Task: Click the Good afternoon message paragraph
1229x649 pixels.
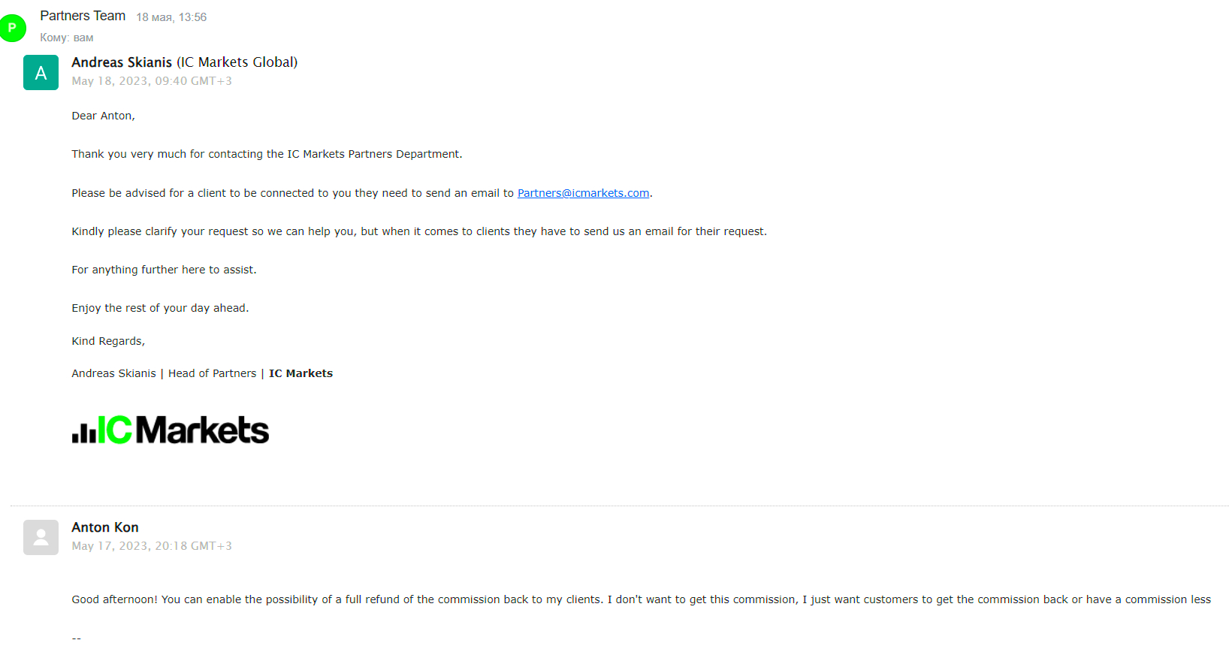Action: point(642,599)
